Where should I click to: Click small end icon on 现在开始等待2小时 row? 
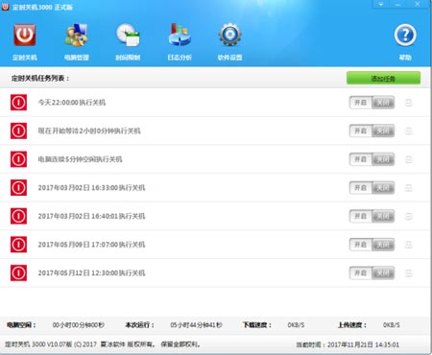(x=409, y=131)
